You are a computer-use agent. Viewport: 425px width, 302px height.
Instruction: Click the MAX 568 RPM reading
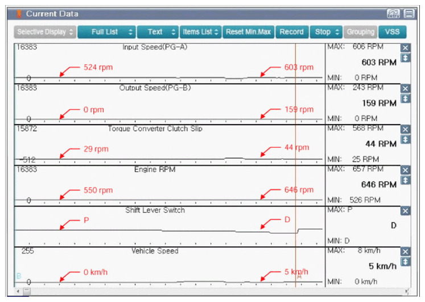pyautogui.click(x=355, y=128)
